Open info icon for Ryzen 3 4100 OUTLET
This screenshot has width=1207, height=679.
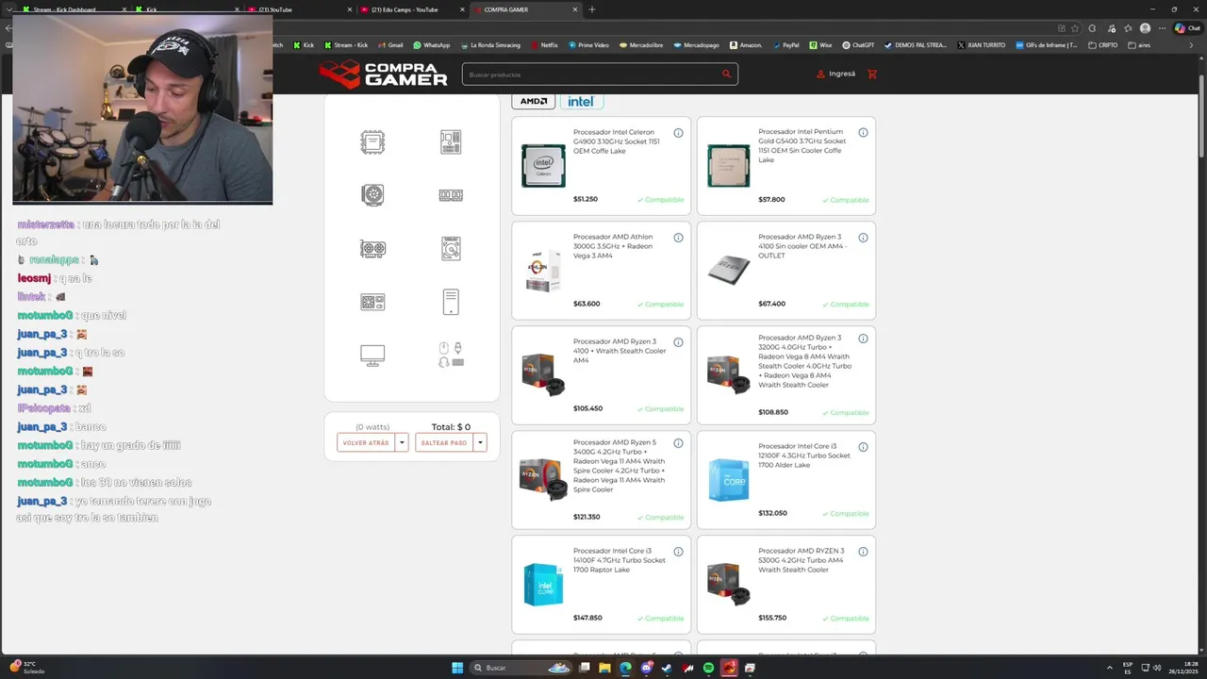863,238
